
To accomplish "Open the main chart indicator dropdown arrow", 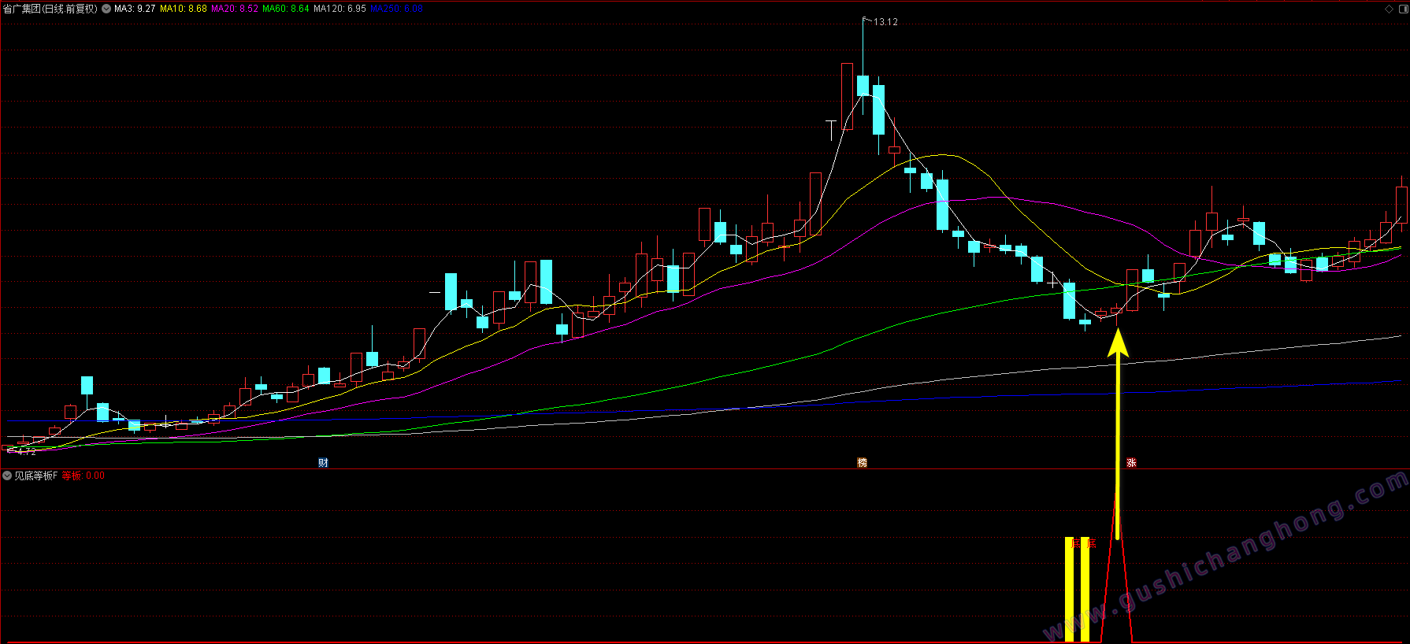I will (106, 9).
